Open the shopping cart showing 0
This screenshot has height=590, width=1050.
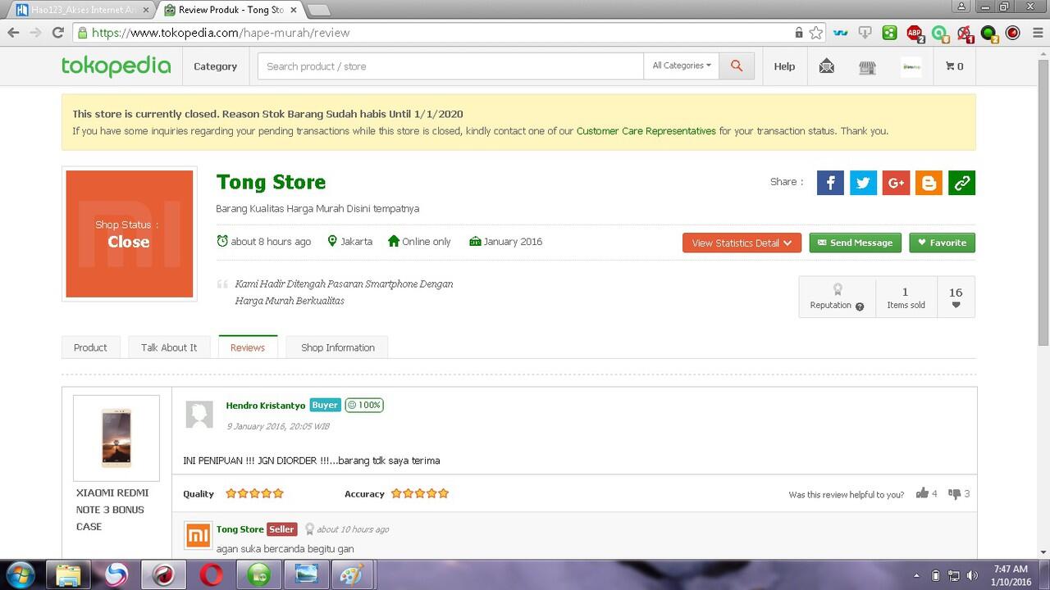click(x=955, y=66)
